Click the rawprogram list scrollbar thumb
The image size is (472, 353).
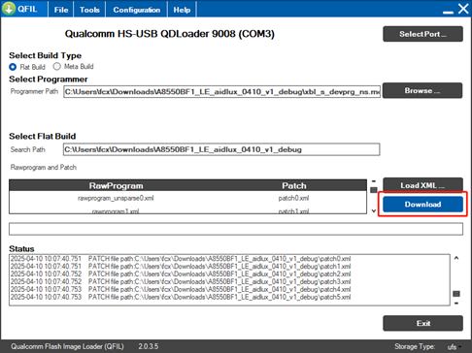pyautogui.click(x=374, y=190)
